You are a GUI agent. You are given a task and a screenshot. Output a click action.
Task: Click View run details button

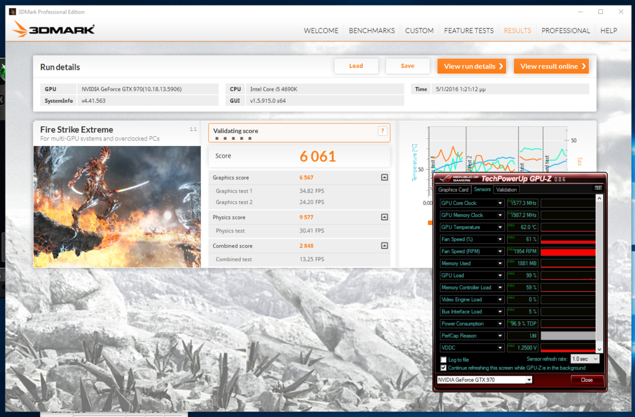click(472, 66)
